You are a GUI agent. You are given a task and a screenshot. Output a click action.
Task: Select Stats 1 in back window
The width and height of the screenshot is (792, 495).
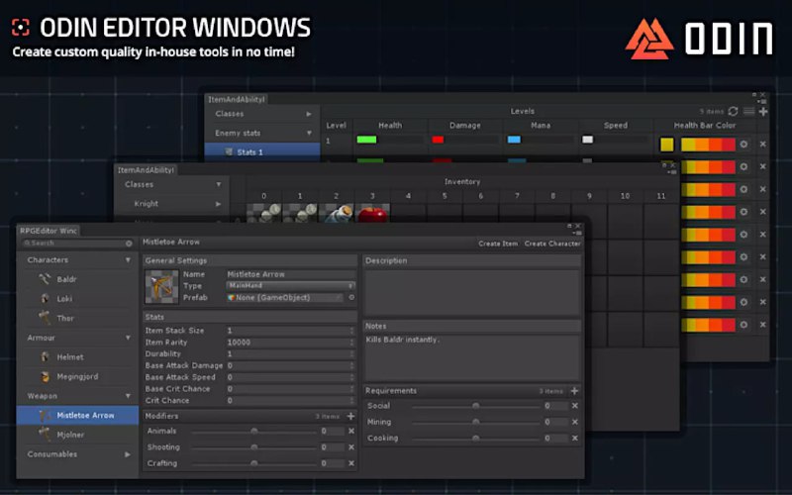262,151
